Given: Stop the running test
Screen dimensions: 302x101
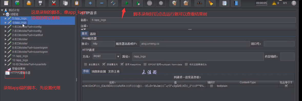Looking at the screenshot, I should tap(149, 3).
